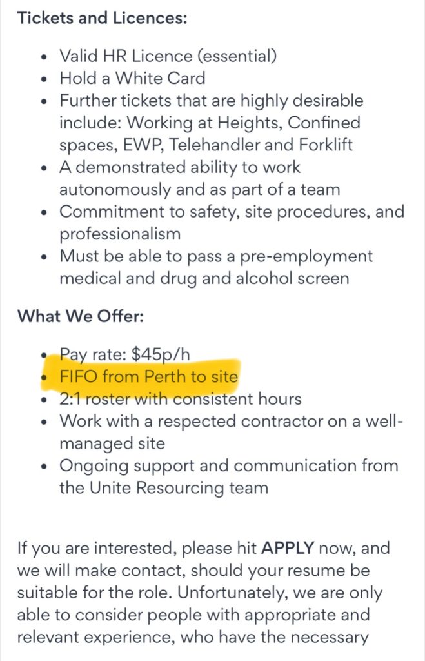Click the highlighted "FIFO from Perth to site"
The image size is (425, 661).
point(149,376)
